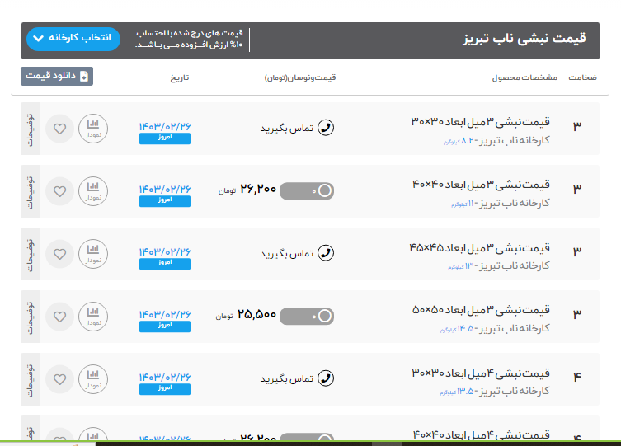Click the قیمت و نوسان column header
Screen dimensions: 621x446
300,77
